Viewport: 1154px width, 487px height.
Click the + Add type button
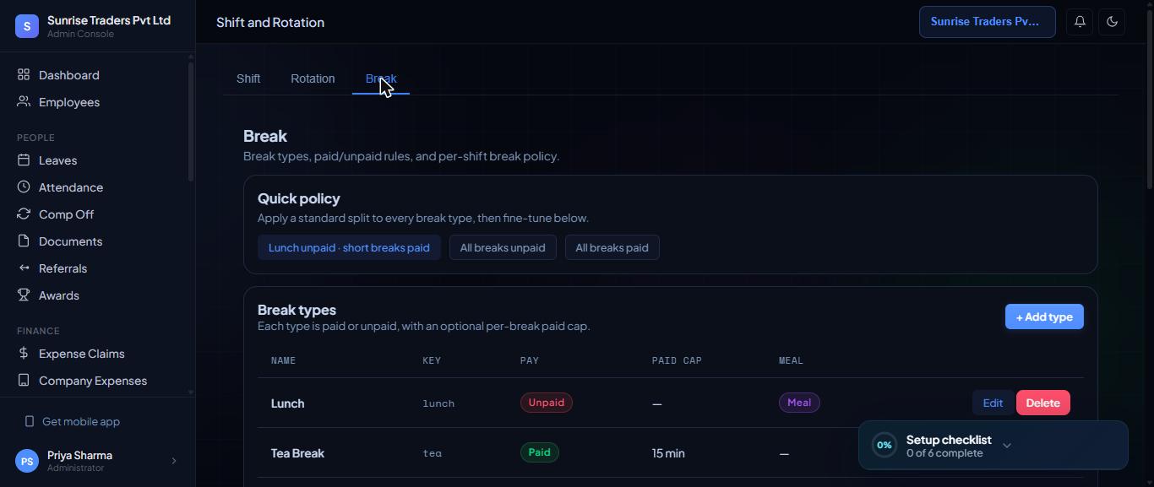tap(1044, 317)
